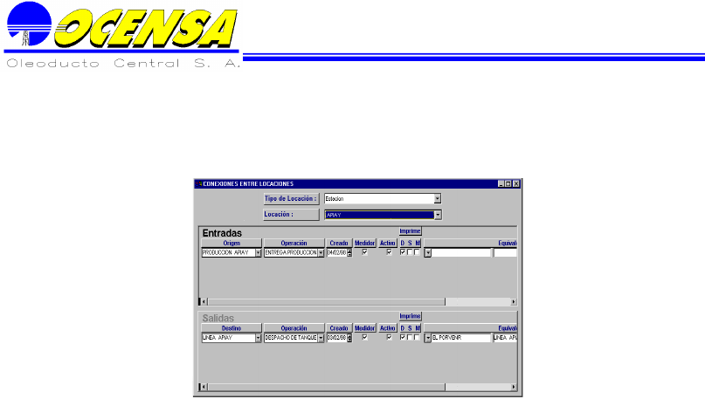Click the DESPACHO DE TANQUE operación field
Image resolution: width=705 pixels, height=399 pixels.
point(291,338)
